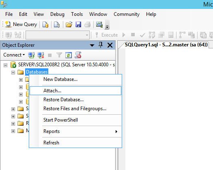Collapse the Databases folder node
This screenshot has width=213, height=170.
tap(13, 73)
